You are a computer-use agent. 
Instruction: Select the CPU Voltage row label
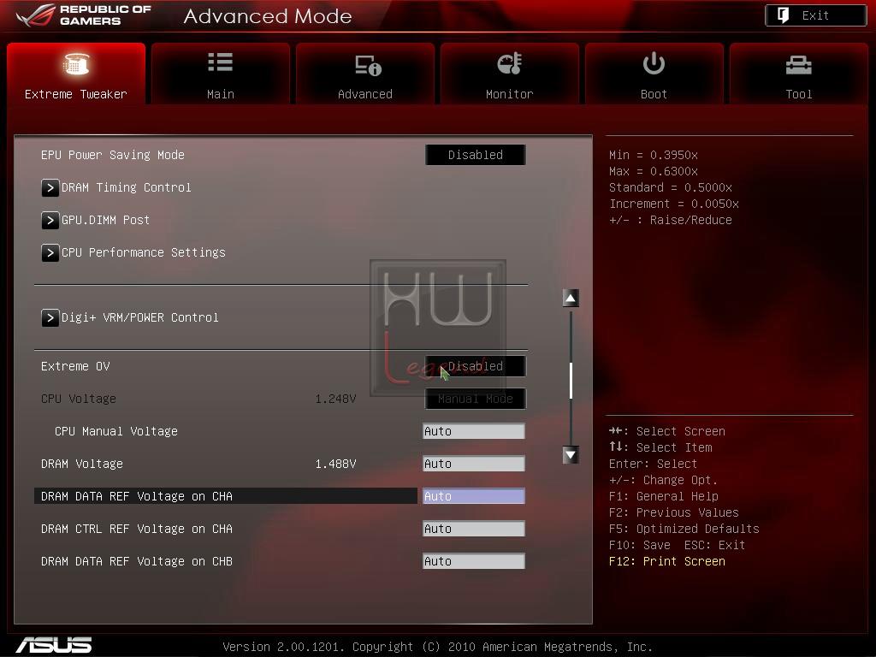[x=79, y=399]
